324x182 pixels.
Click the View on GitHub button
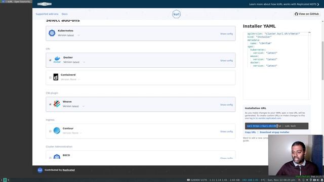pyautogui.click(x=307, y=14)
